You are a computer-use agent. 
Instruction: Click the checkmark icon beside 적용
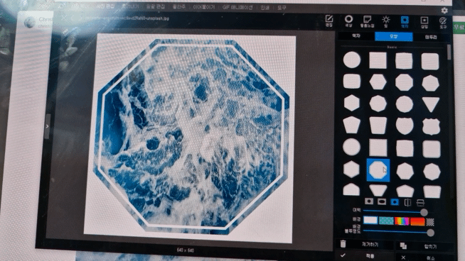(x=343, y=255)
